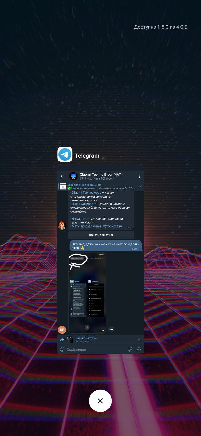Dismiss the pinned message with its X
Image resolution: width=201 pixels, height=436 pixels.
pos(140,186)
